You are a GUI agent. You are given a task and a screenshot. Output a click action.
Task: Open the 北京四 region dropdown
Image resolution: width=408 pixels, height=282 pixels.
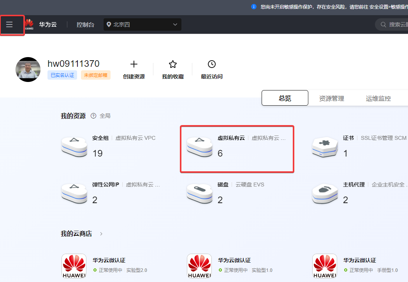[142, 24]
